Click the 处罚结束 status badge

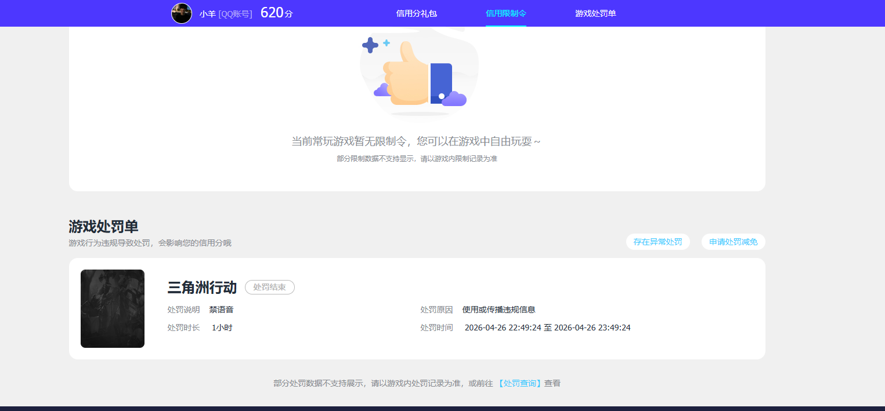[x=270, y=287]
